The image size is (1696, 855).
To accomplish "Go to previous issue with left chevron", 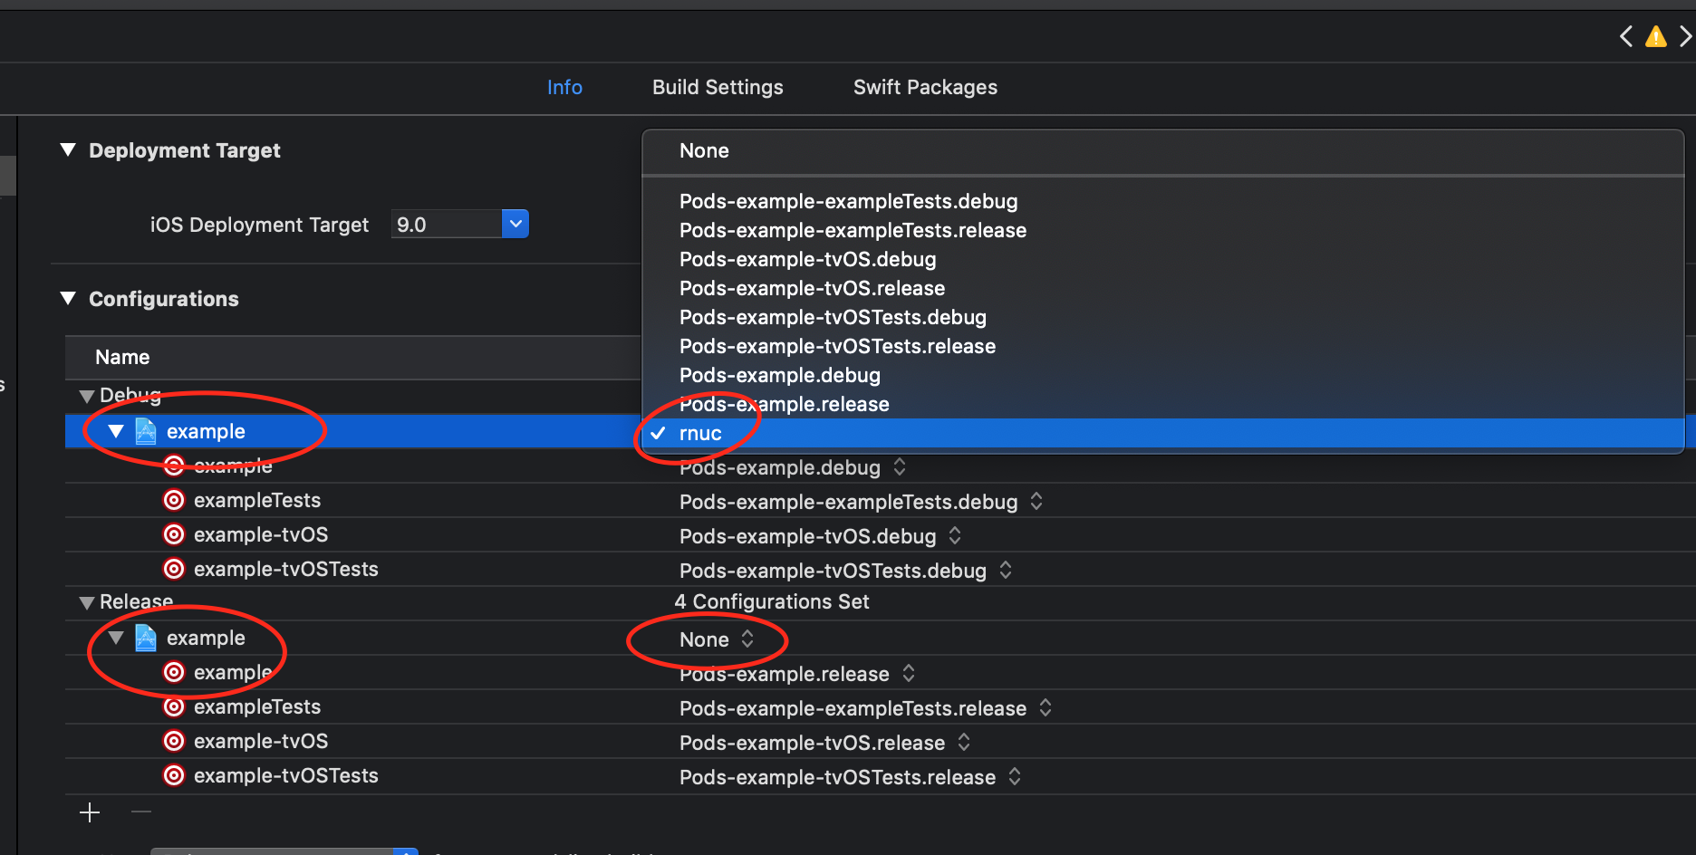I will click(1626, 37).
